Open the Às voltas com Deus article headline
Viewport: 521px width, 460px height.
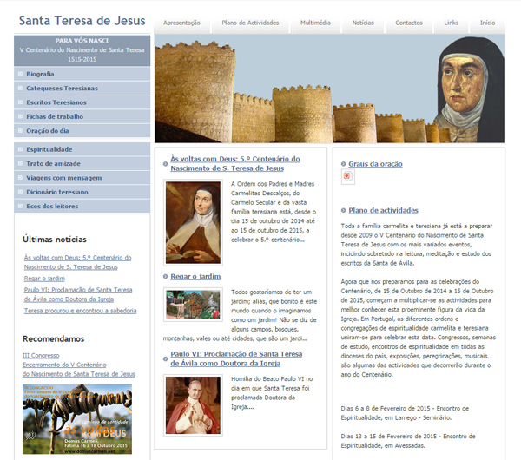[235, 163]
